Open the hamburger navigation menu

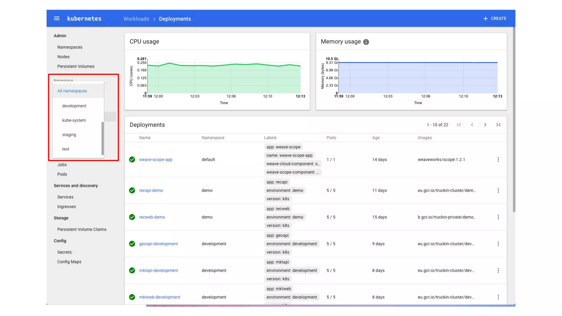pos(57,18)
